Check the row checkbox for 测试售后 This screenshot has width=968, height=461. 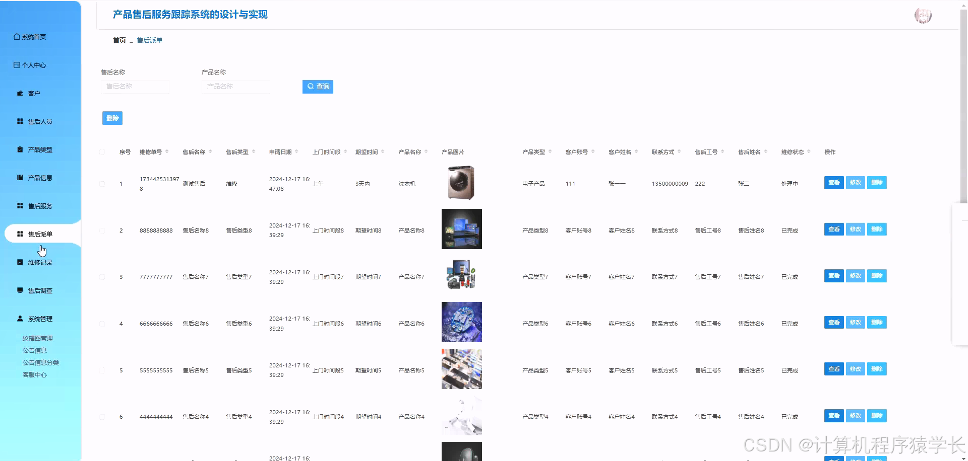(103, 183)
